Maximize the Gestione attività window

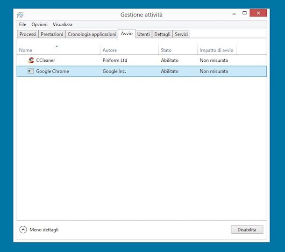244,13
